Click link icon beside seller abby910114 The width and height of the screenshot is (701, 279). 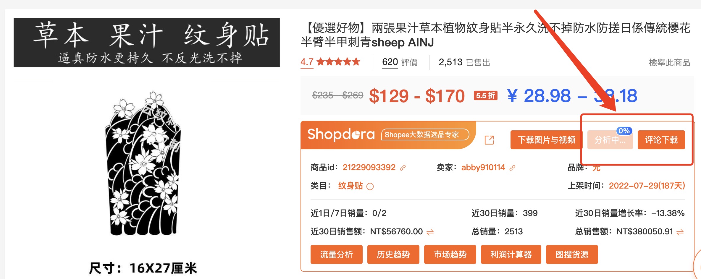(512, 168)
